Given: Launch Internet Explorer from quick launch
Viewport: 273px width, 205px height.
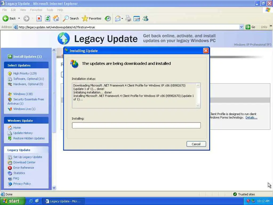Looking at the screenshot, I should pyautogui.click(x=31, y=201).
